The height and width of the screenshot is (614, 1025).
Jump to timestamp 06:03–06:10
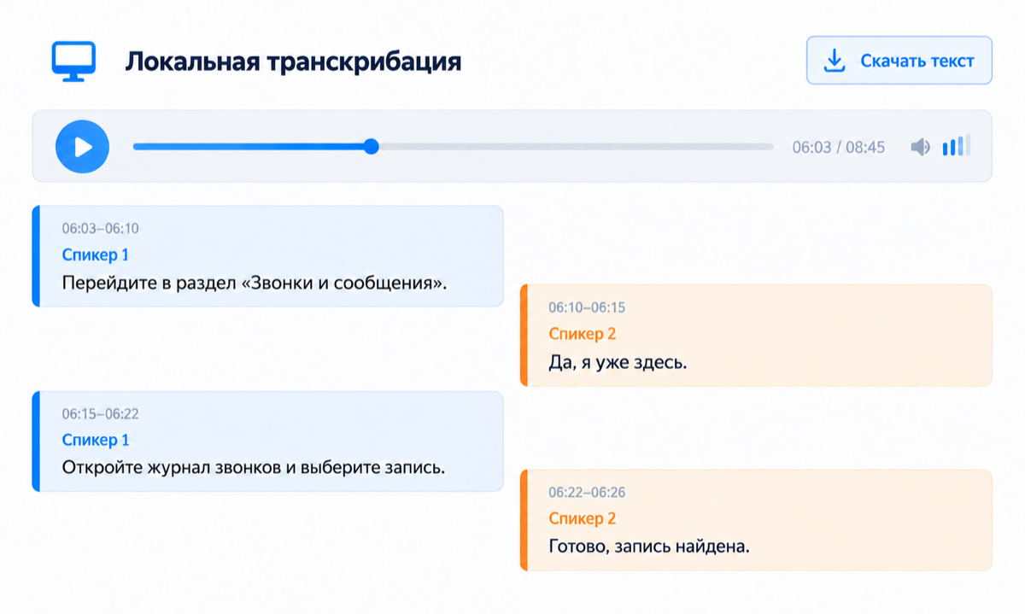(100, 229)
